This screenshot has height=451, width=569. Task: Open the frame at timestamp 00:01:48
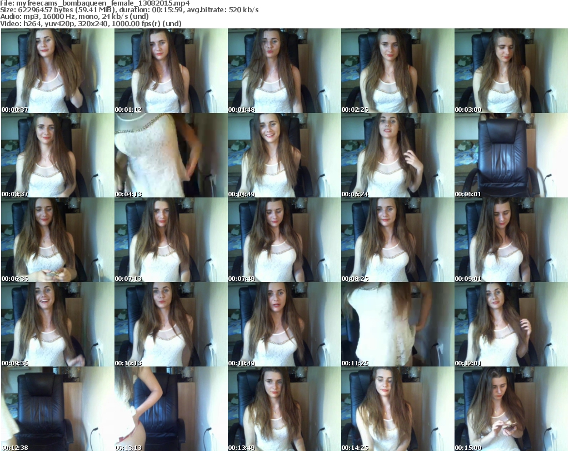coord(284,71)
